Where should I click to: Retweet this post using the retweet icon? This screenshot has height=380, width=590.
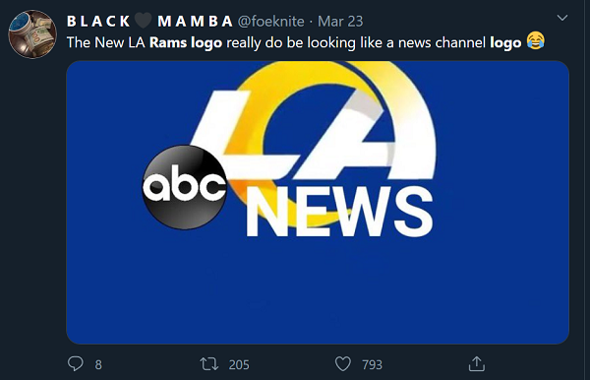(x=208, y=364)
